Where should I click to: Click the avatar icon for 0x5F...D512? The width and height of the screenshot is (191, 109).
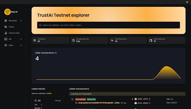point(136,99)
